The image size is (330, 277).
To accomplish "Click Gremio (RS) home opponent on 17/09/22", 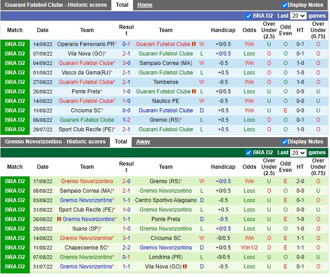I will tap(165, 181).
